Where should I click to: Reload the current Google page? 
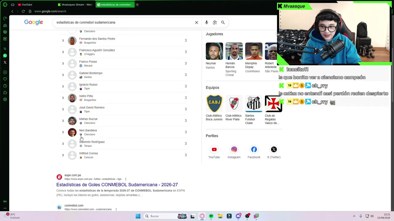point(23,11)
